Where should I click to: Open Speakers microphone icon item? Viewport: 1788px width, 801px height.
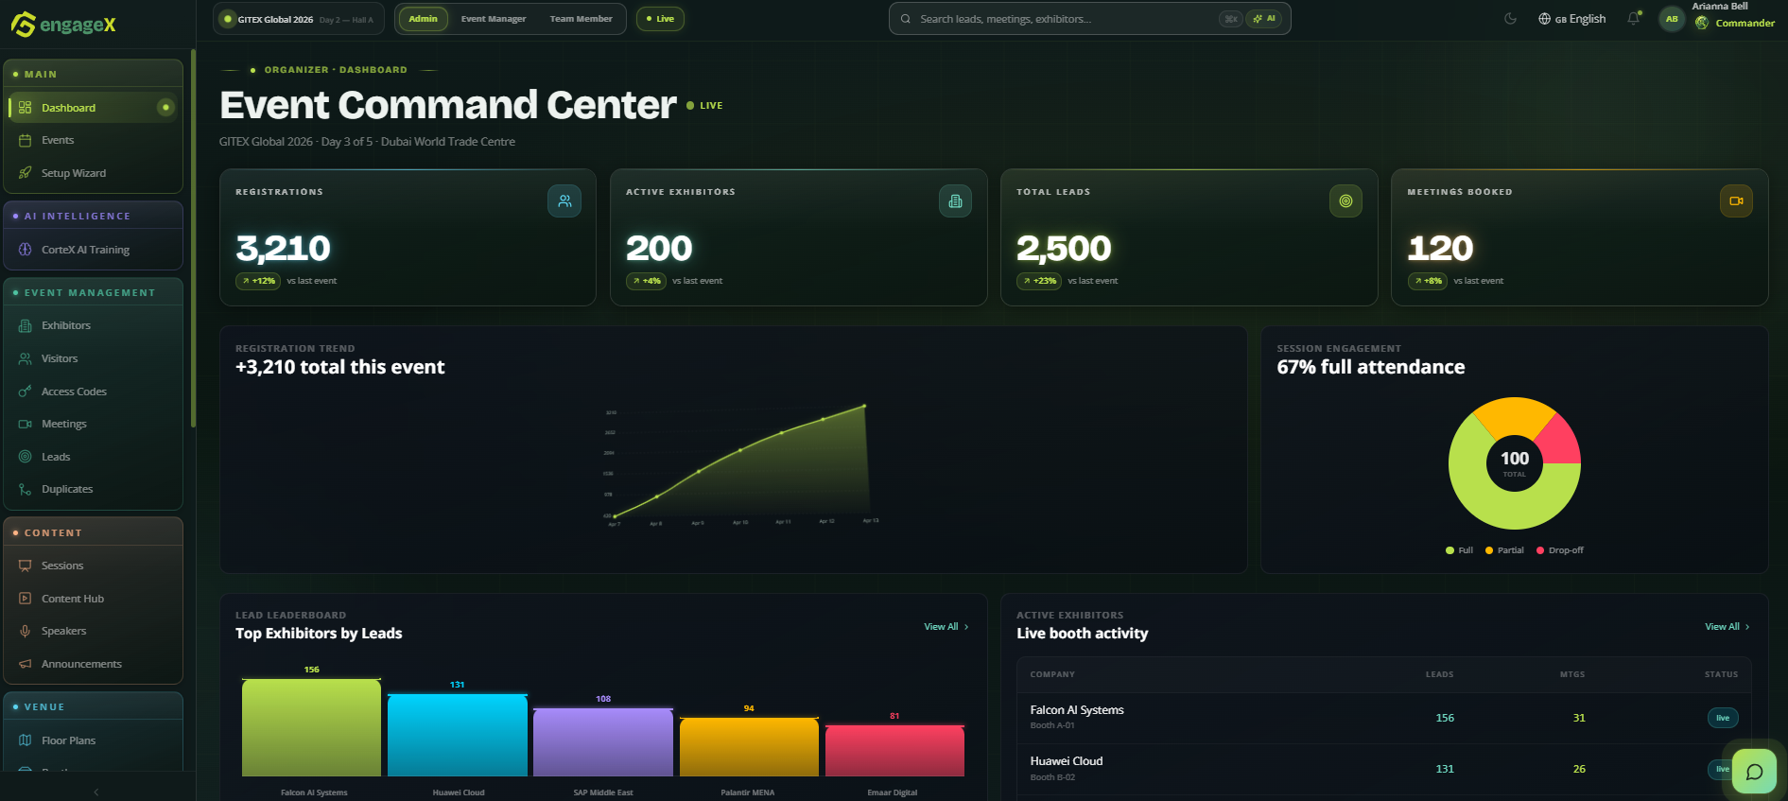93,631
